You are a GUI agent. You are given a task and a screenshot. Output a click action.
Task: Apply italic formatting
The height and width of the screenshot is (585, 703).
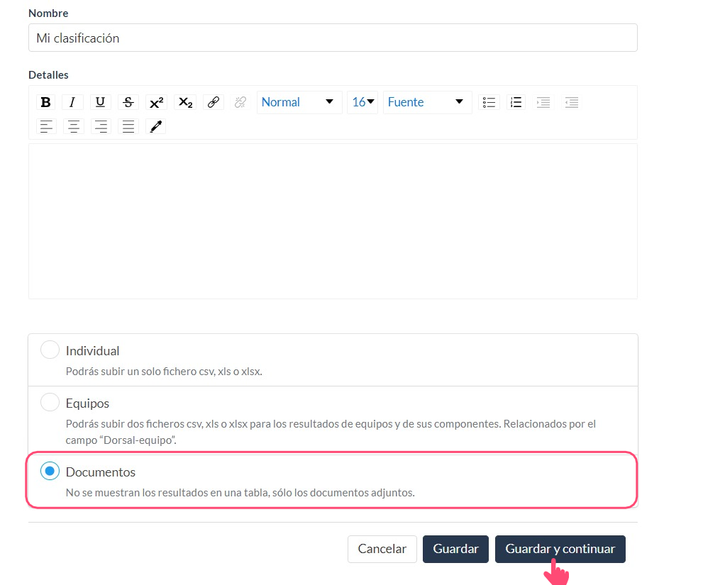point(72,102)
